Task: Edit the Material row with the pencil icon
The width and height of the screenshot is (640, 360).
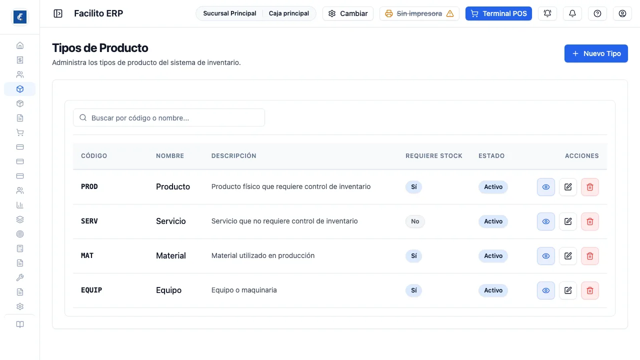Action: pyautogui.click(x=568, y=256)
